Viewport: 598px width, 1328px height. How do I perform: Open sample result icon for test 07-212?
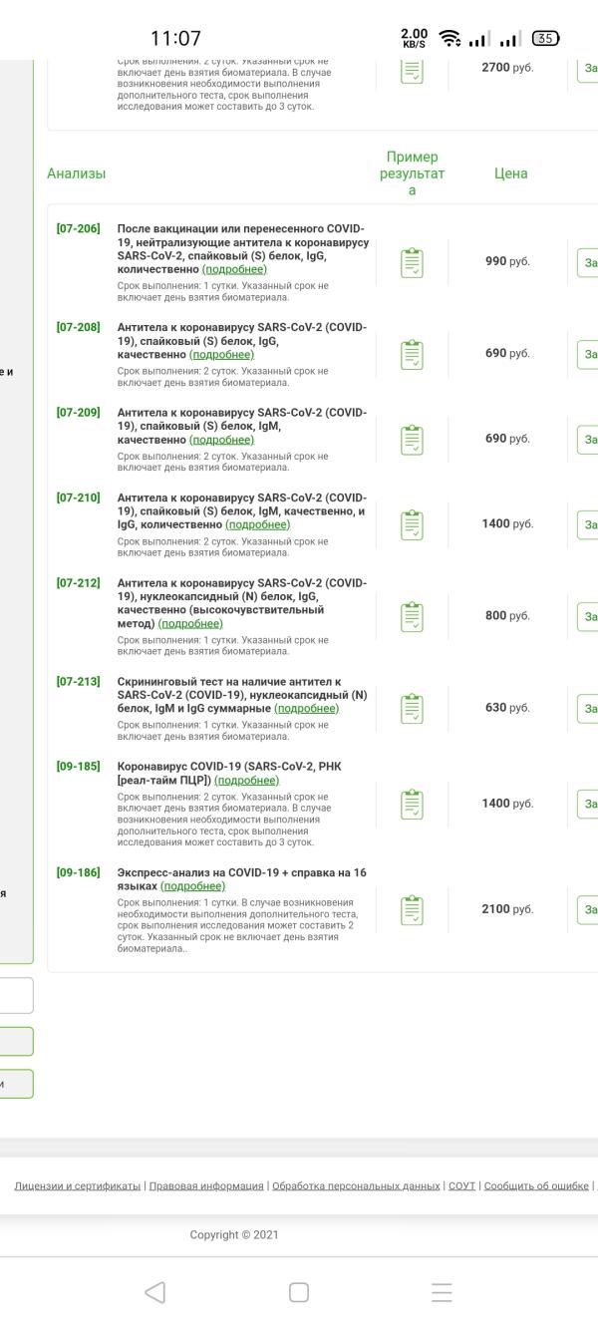click(413, 617)
